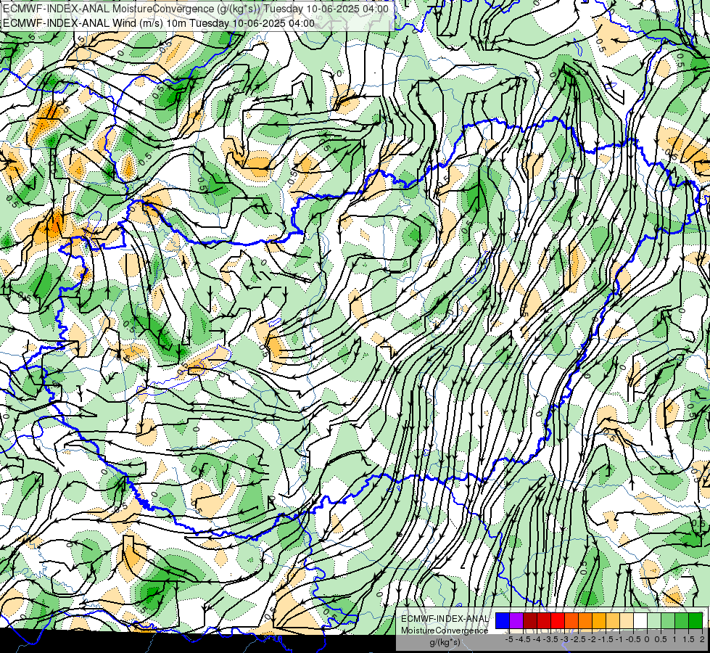This screenshot has height=653, width=710.
Task: Click the darkest green legend swatch
Action: tap(695, 621)
